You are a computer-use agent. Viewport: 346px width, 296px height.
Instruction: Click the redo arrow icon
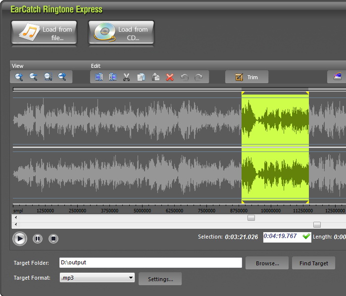198,77
